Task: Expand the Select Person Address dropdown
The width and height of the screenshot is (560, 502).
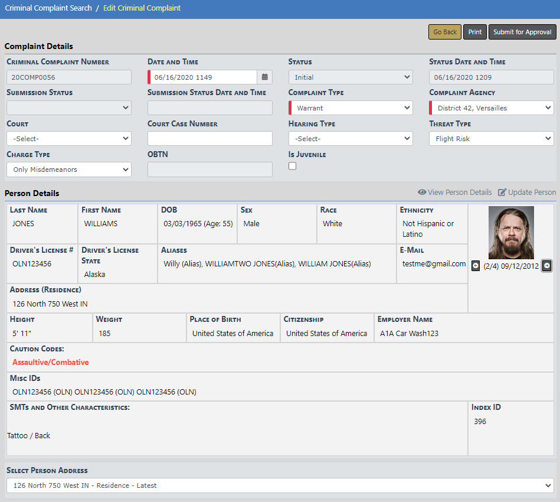Action: point(280,485)
